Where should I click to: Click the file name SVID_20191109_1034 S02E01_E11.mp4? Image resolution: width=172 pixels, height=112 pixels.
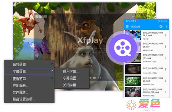click(152, 91)
